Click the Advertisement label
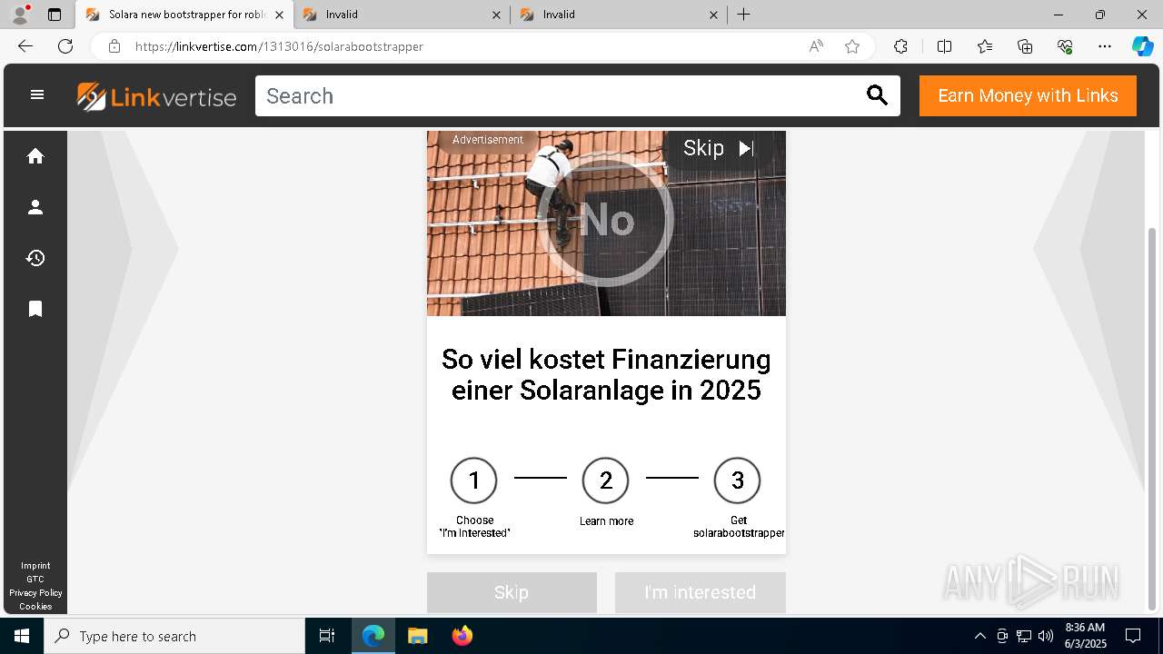 (x=487, y=140)
